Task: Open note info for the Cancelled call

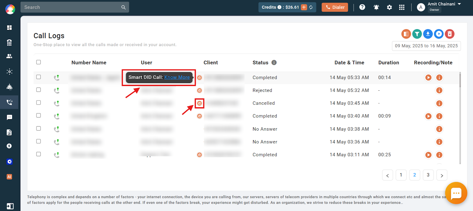Action: coord(439,103)
